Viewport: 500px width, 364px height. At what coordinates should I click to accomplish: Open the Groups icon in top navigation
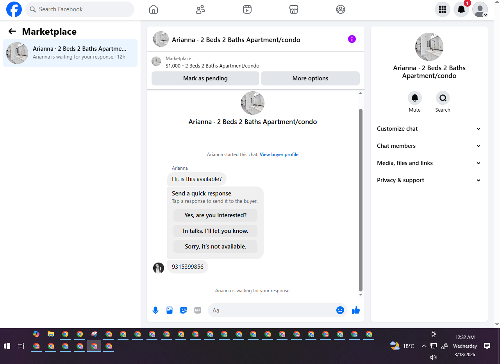[x=341, y=9]
